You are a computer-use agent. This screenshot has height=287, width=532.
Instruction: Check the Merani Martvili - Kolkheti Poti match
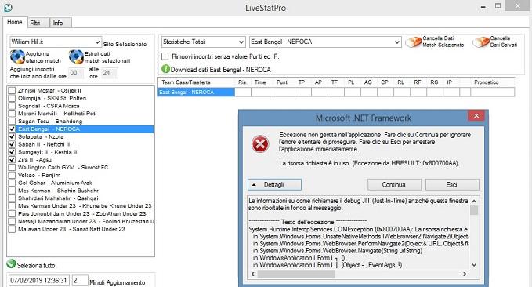(12, 114)
